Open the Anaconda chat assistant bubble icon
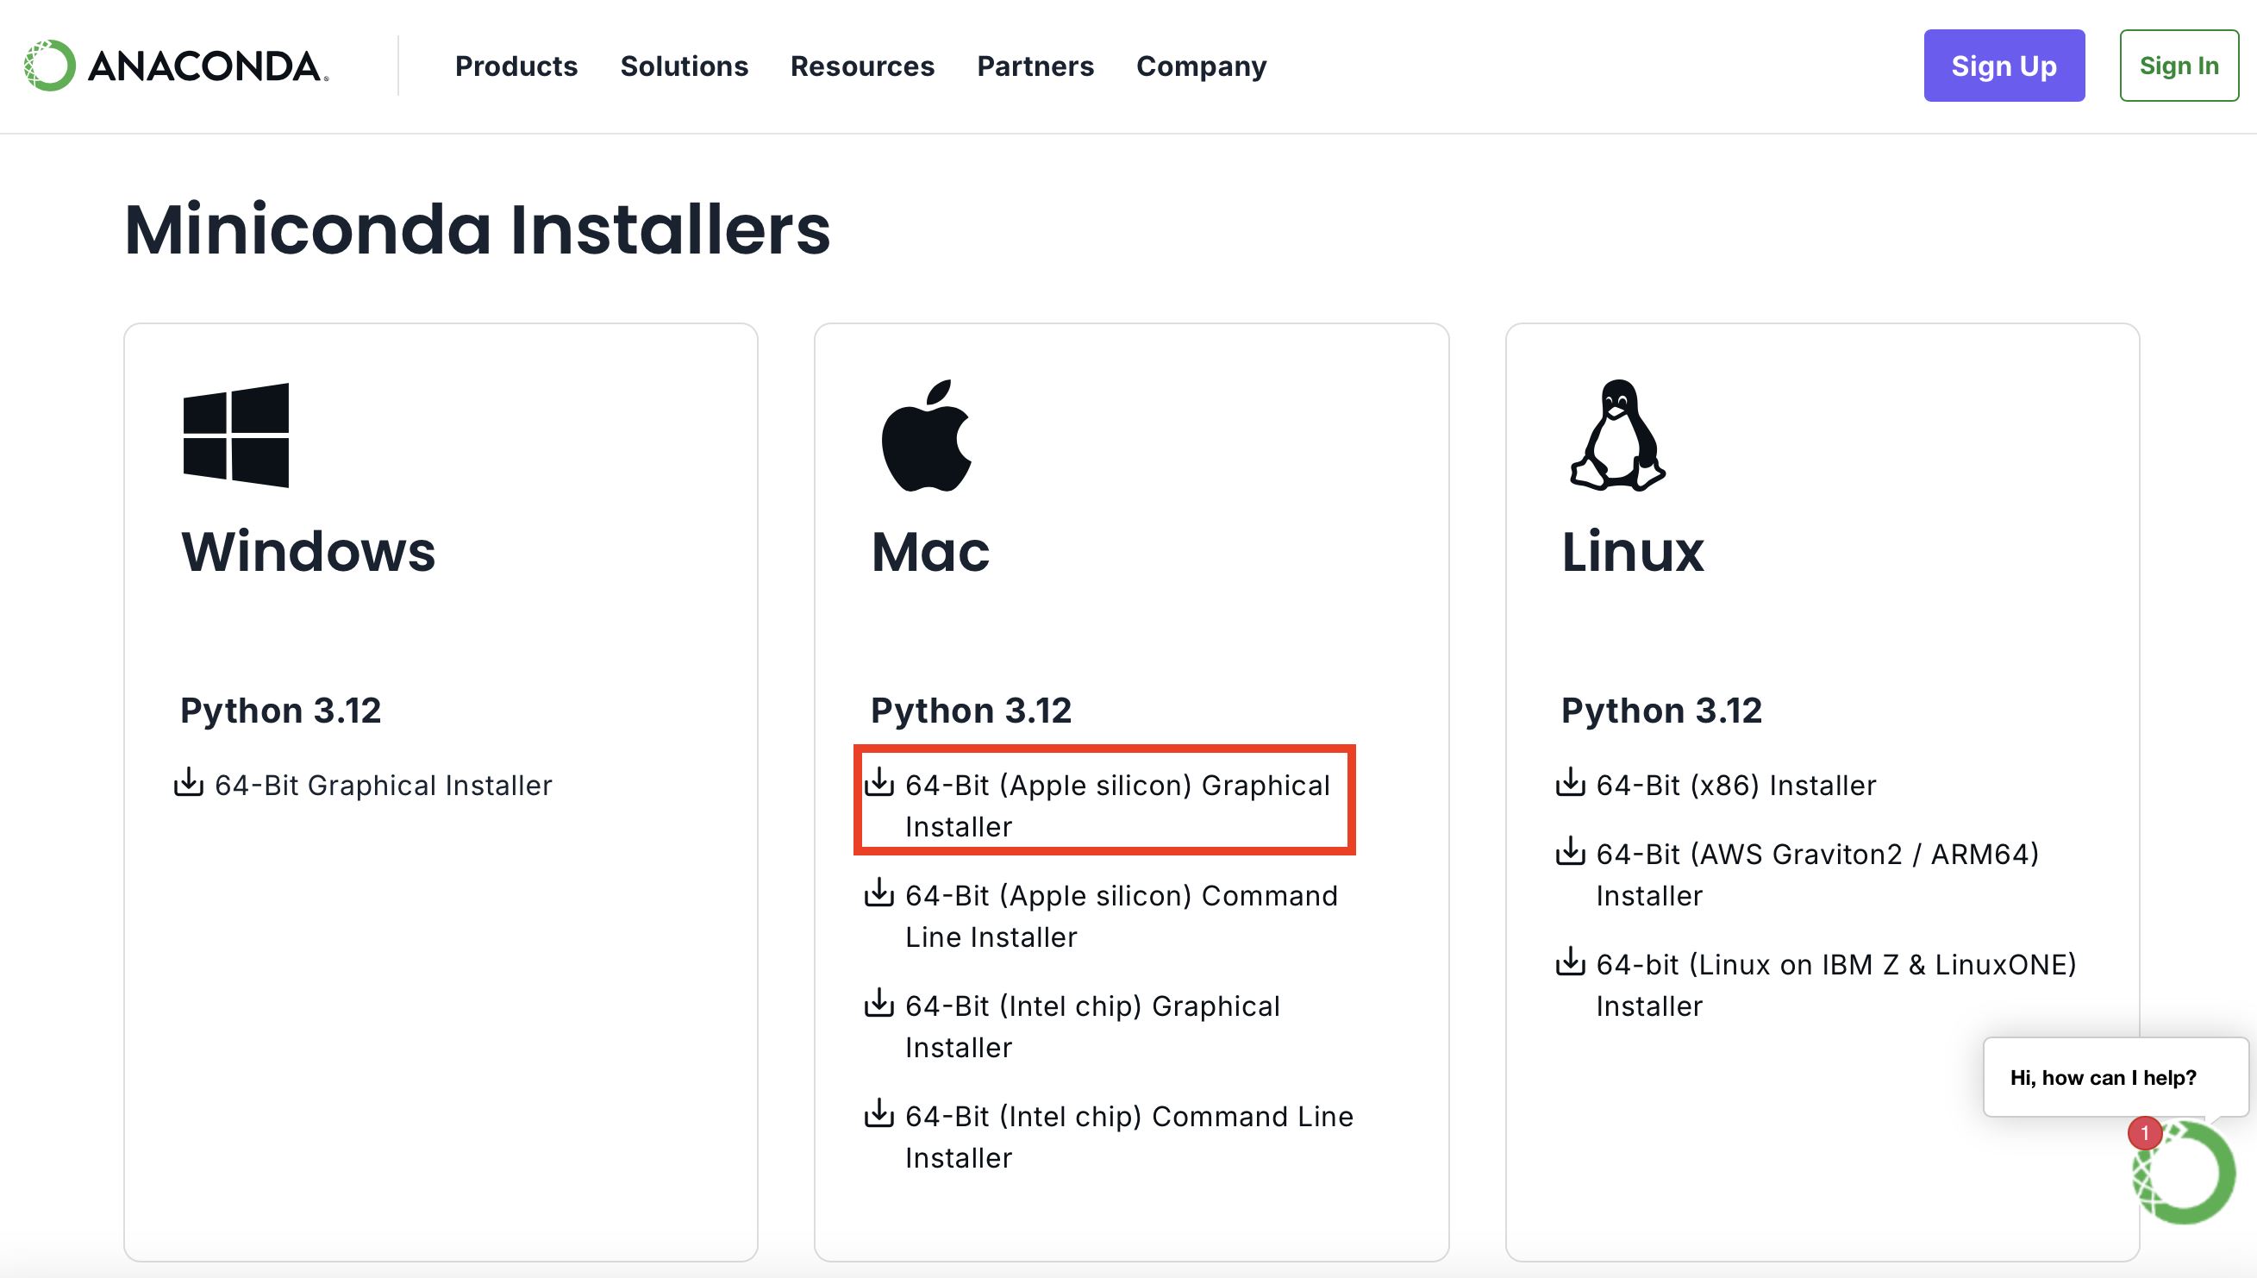This screenshot has width=2257, height=1278. click(x=2183, y=1173)
